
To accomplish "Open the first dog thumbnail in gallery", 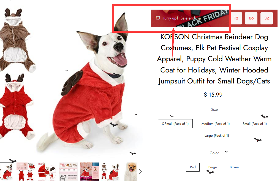I will coord(7,172).
